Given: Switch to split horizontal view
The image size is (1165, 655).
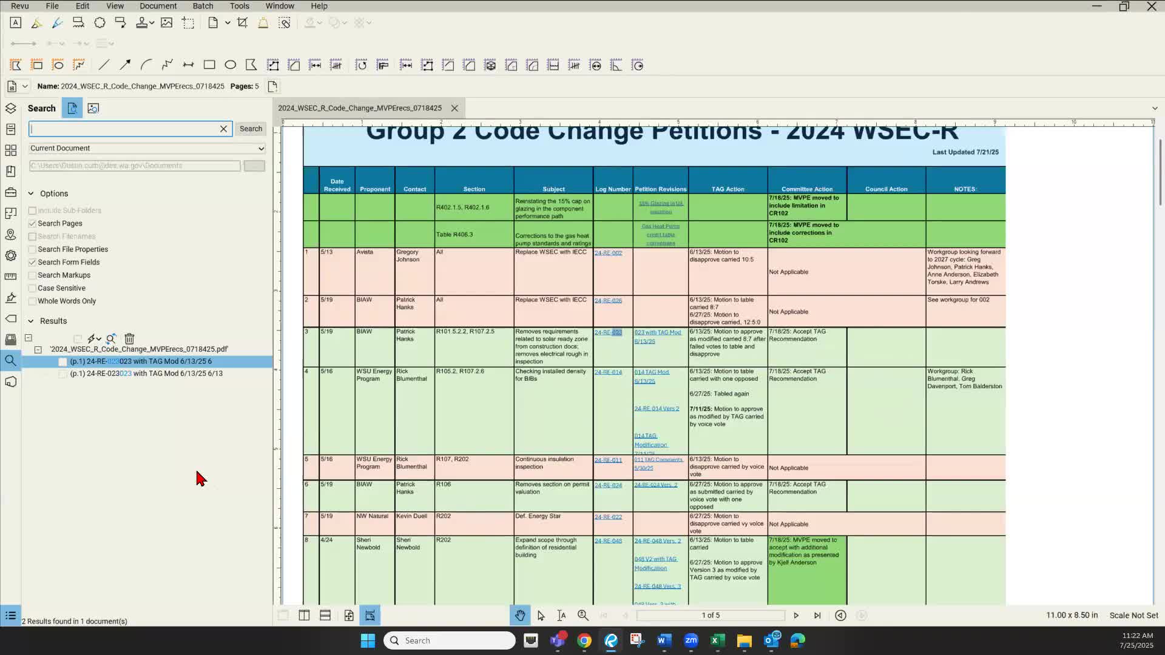Looking at the screenshot, I should pos(325,616).
